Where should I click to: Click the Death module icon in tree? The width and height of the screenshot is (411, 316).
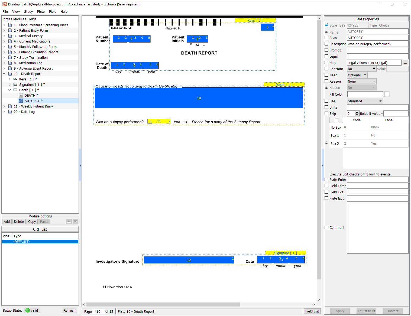(x=15, y=90)
